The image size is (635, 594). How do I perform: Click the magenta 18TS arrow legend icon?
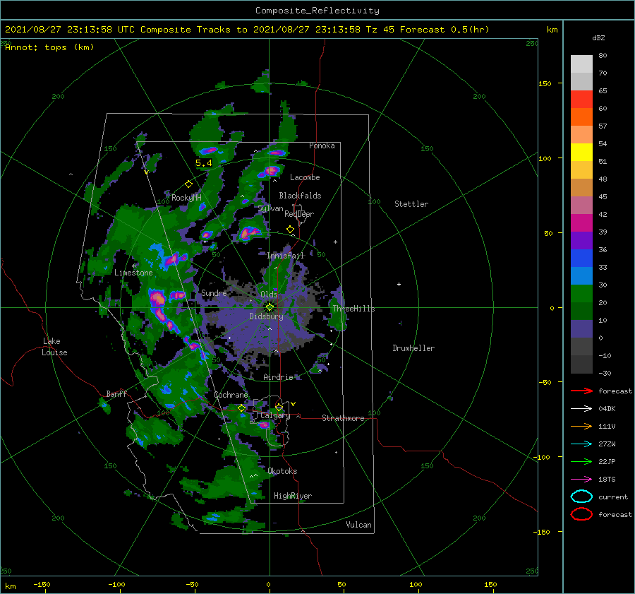[581, 480]
